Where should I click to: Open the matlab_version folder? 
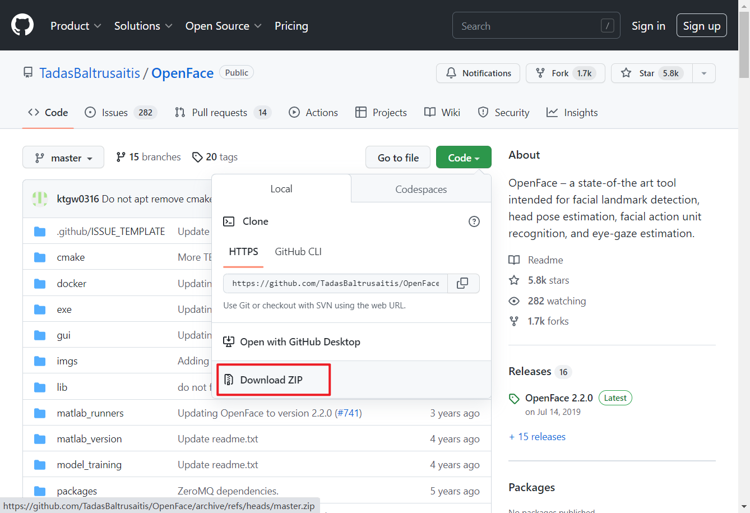(89, 439)
